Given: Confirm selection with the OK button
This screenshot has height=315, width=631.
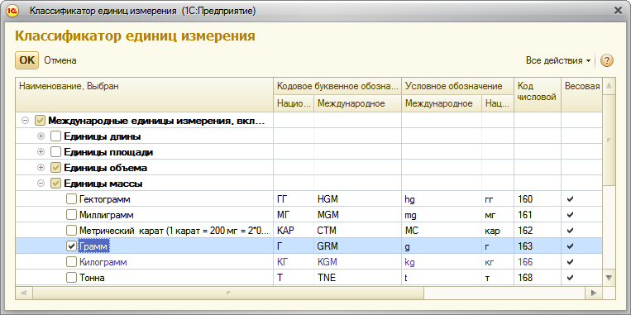Looking at the screenshot, I should click(x=27, y=60).
